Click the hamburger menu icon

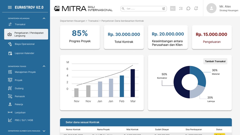coord(10,7)
